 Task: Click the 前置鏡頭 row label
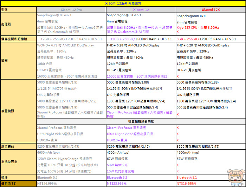[x=8, y=146]
